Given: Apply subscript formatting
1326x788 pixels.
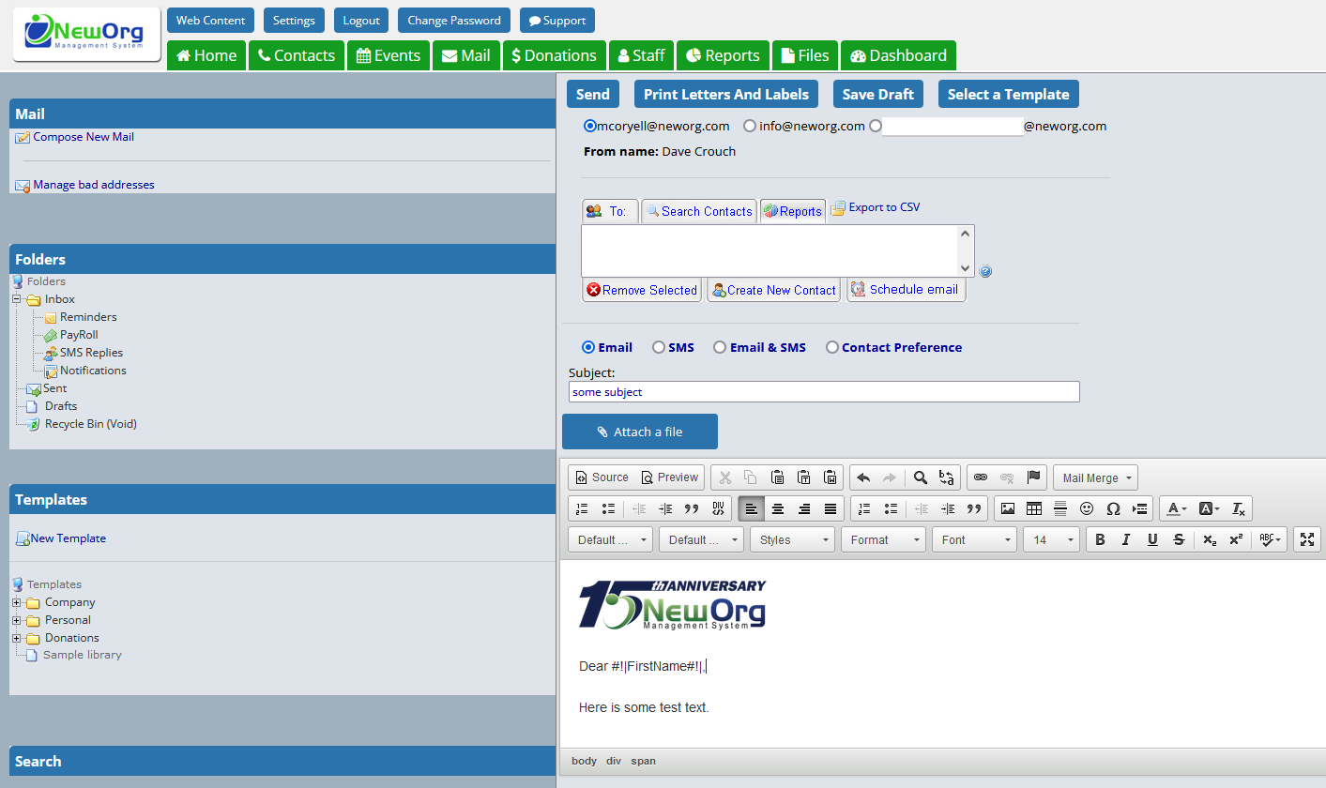Looking at the screenshot, I should (1211, 539).
